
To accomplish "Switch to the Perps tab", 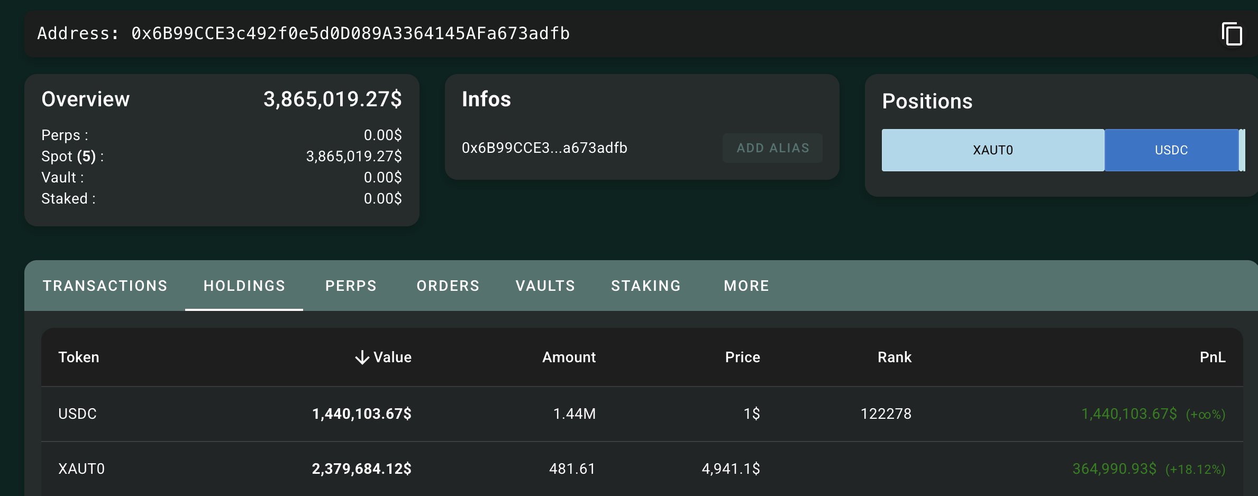I will click(351, 286).
